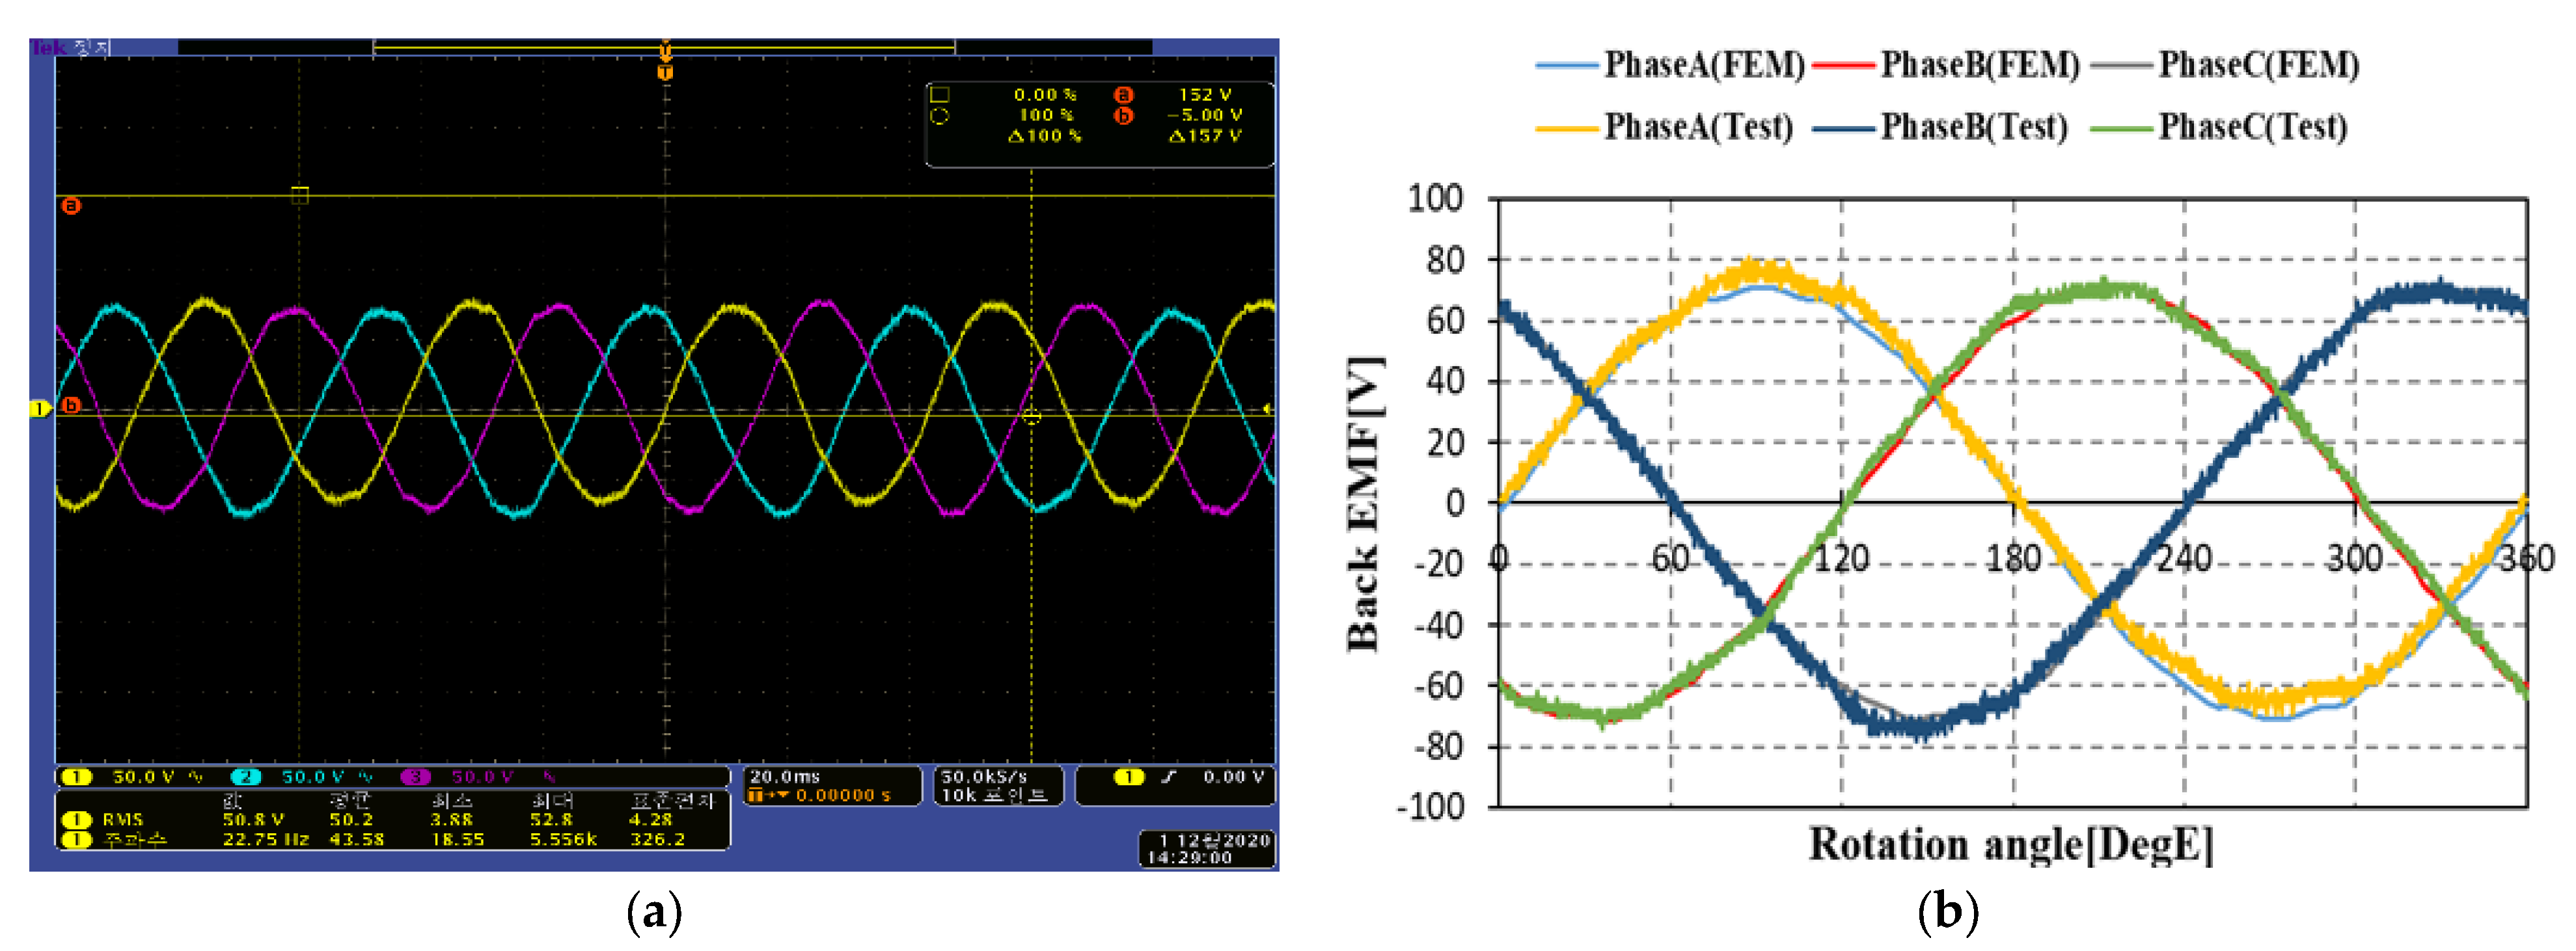The image size is (2576, 951).
Task: Click channel 1 ground reference arrow indicator
Action: pyautogui.click(x=39, y=409)
